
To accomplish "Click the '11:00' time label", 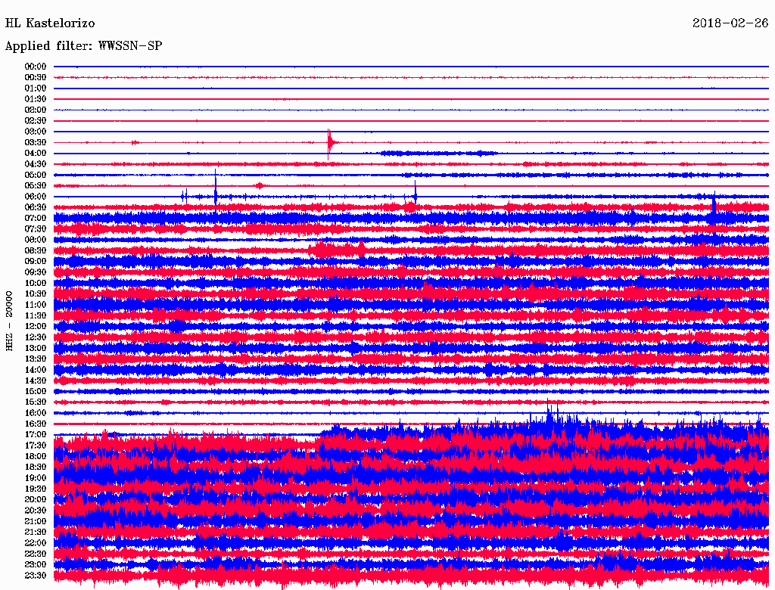I will (x=35, y=305).
